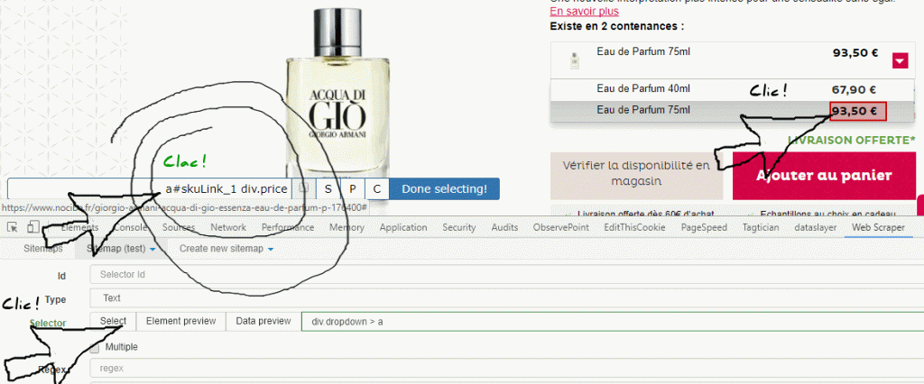
Task: Click the 67,90 € price
Action: 854,89
